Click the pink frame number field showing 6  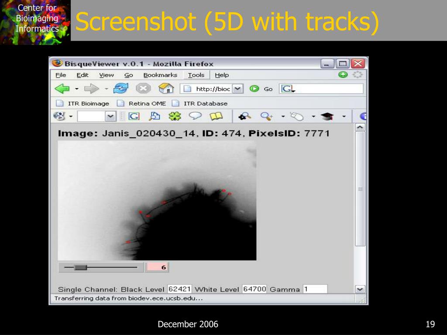(x=157, y=267)
